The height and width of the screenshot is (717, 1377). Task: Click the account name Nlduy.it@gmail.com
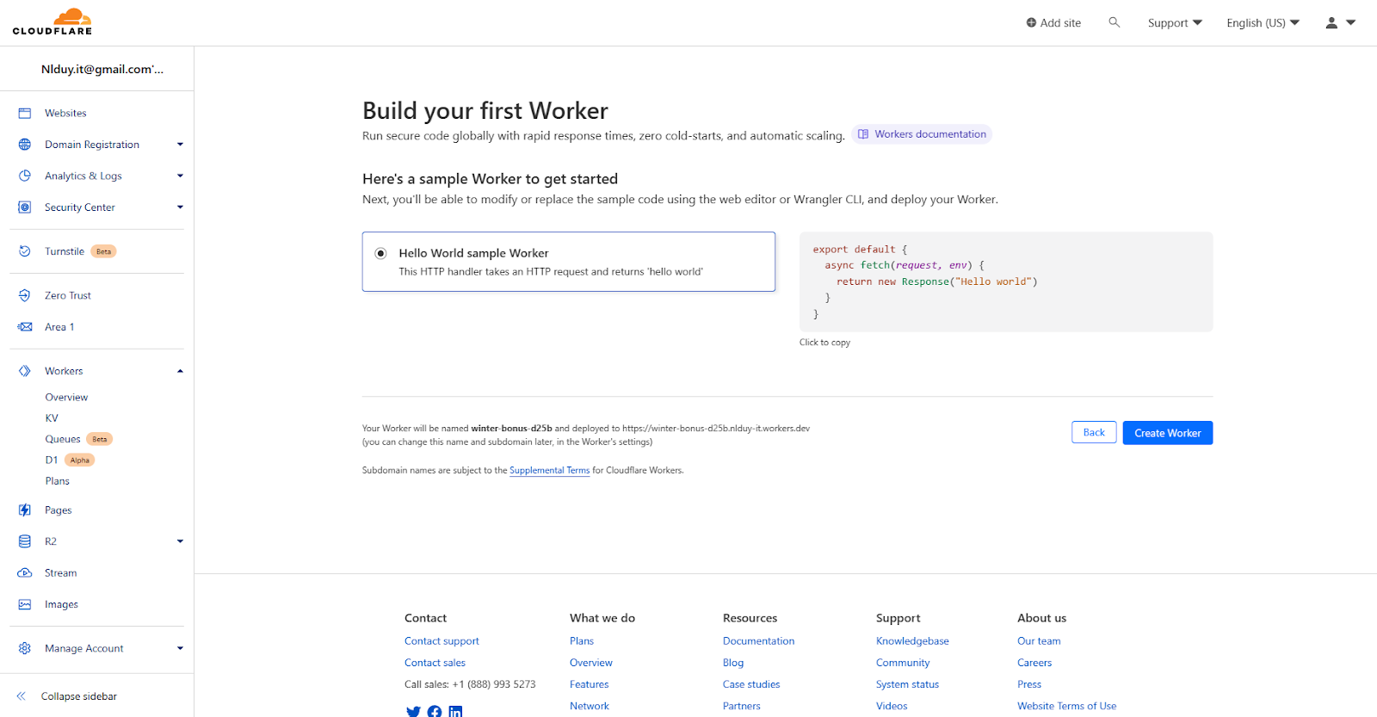[102, 69]
